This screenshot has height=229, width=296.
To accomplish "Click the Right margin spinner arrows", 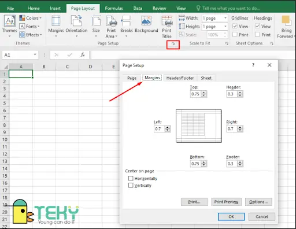I will coord(240,129).
